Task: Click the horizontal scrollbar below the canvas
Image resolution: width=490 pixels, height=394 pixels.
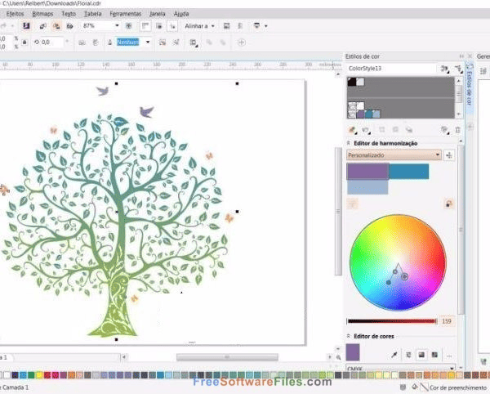Action: click(227, 356)
